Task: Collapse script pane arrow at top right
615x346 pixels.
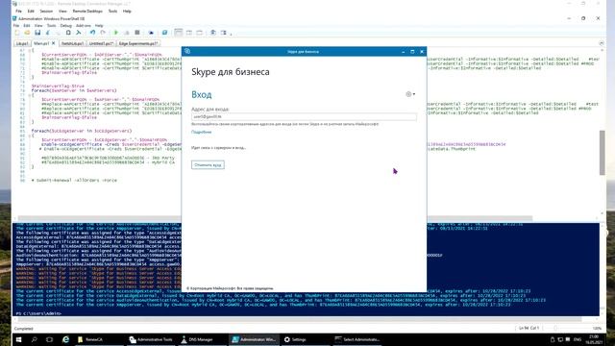Action: click(x=602, y=43)
